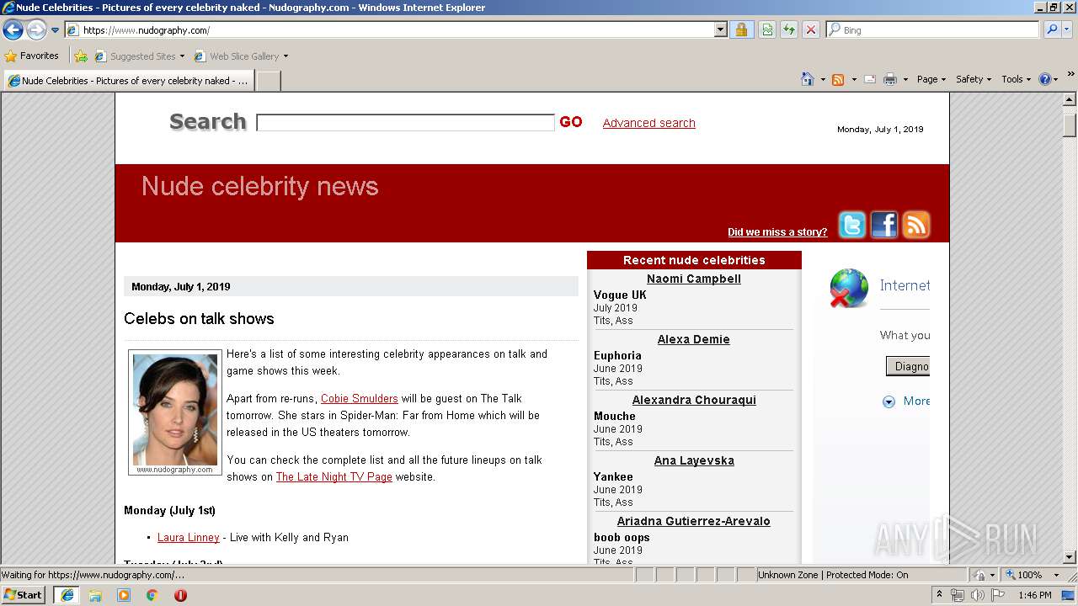
Task: Click the Diagnose connection button
Action: click(908, 366)
